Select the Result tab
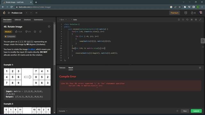Image resolution: width=205 pixels, height=115 pixels. pyautogui.click(x=71, y=68)
